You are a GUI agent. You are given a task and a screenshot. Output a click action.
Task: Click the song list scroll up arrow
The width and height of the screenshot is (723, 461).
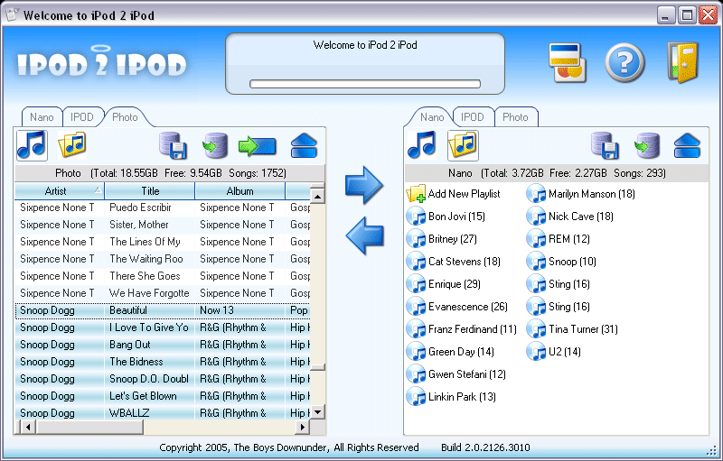(x=317, y=197)
